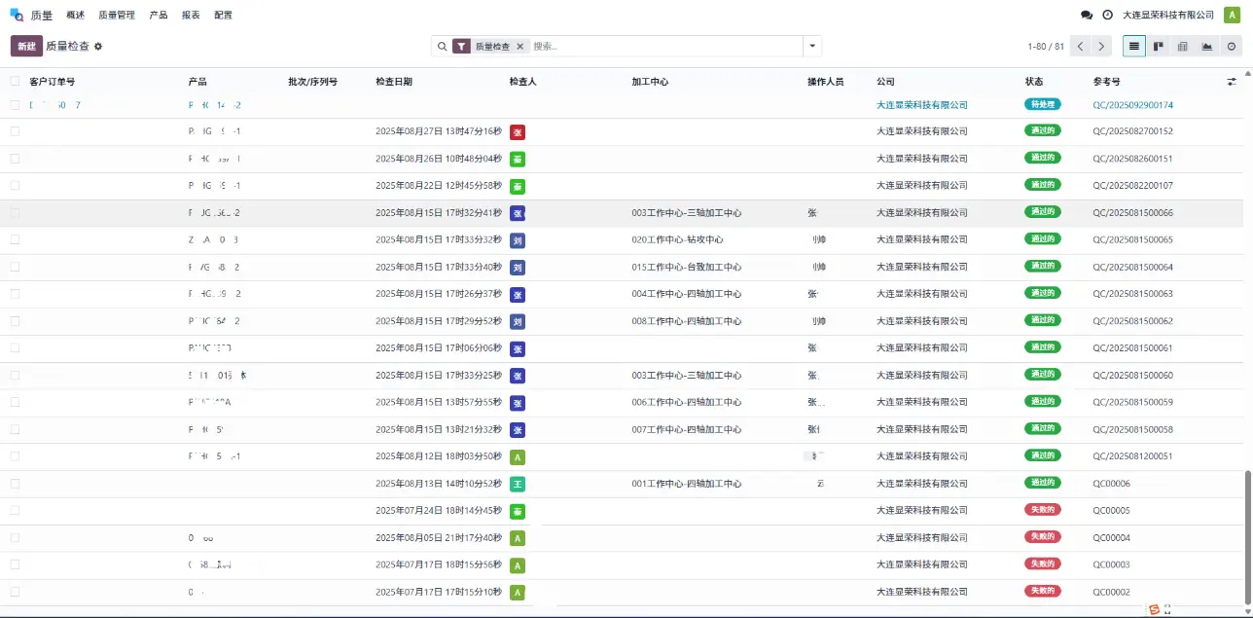Viewport: 1253px width, 618px height.
Task: Click the gear icon beside 质量检查
Action: coord(98,47)
